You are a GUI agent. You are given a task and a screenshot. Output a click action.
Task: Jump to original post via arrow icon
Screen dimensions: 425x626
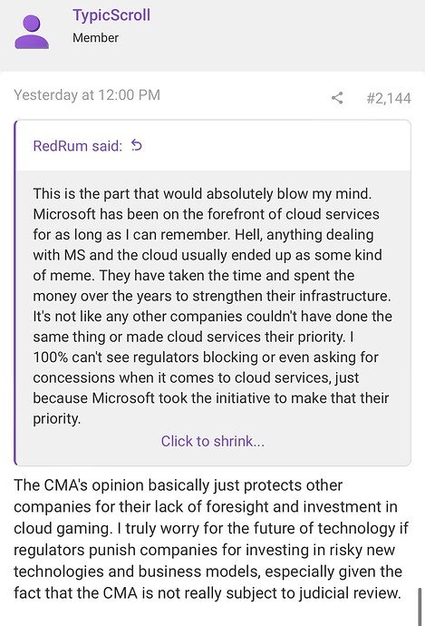pyautogui.click(x=137, y=146)
